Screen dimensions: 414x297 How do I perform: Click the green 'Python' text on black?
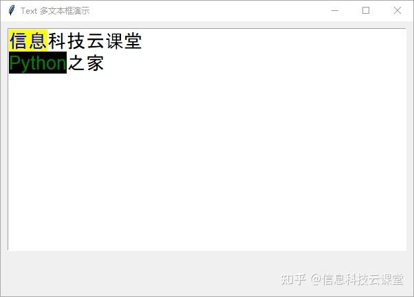38,63
